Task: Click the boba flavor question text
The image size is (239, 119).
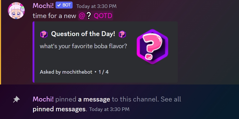Action: click(83, 46)
